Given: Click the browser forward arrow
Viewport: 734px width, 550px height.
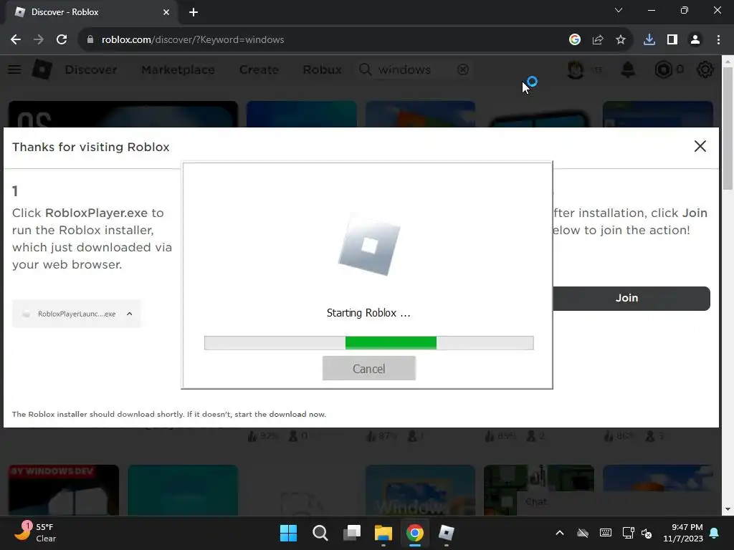Looking at the screenshot, I should 39,40.
